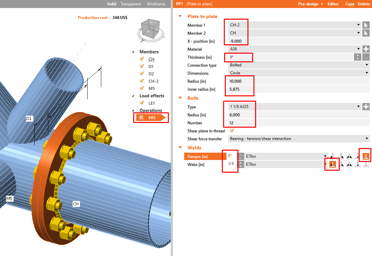Collapse the Bolts section
The height and width of the screenshot is (256, 372).
pos(181,98)
